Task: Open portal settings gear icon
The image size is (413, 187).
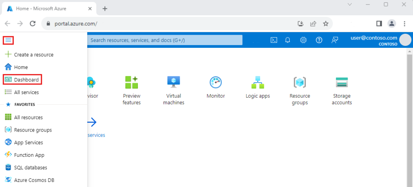Action: pyautogui.click(x=303, y=40)
